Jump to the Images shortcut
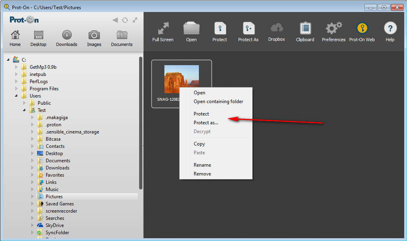 coord(94,36)
